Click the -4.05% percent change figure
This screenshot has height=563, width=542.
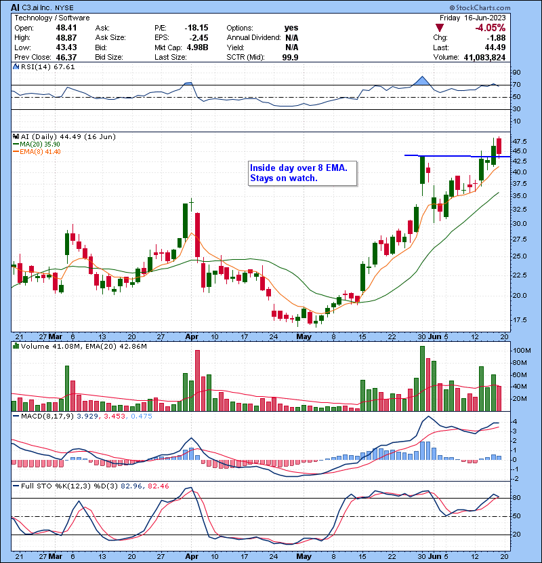[490, 28]
